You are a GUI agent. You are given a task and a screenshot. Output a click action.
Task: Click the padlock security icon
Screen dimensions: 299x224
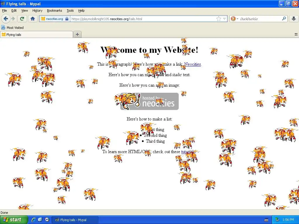67,19
